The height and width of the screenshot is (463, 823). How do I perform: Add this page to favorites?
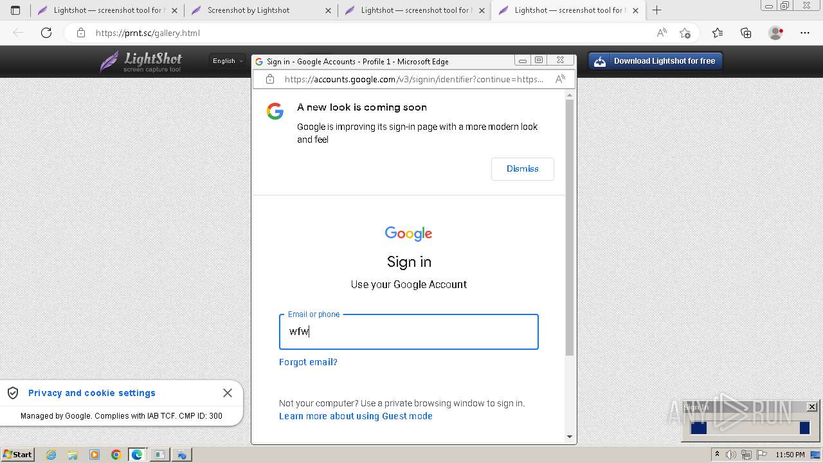click(685, 33)
